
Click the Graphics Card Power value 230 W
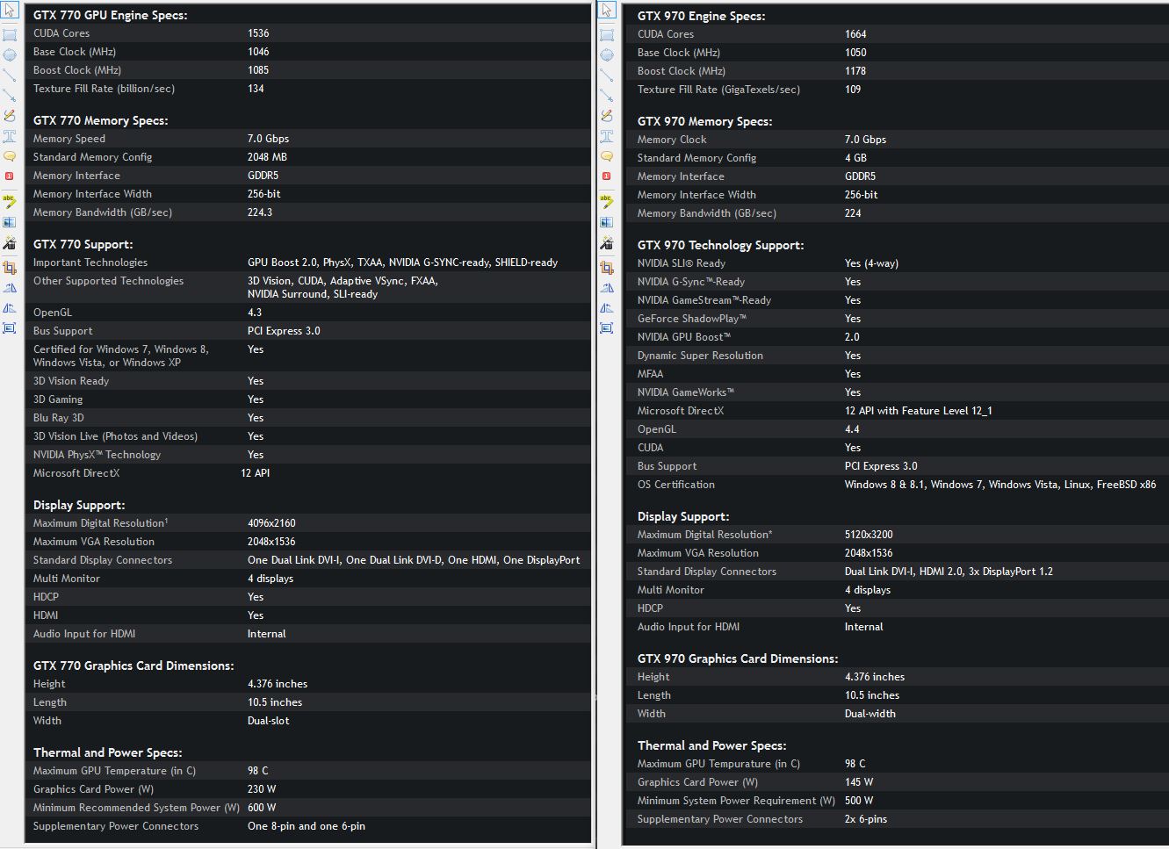click(262, 789)
